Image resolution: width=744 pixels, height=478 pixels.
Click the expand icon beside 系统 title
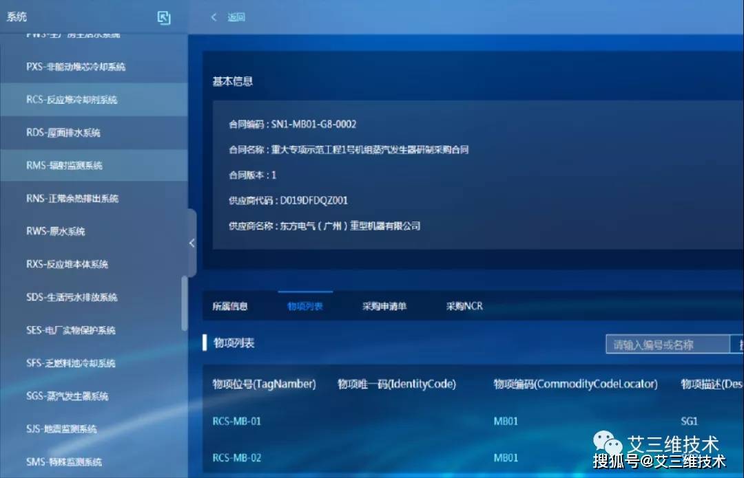[x=164, y=17]
